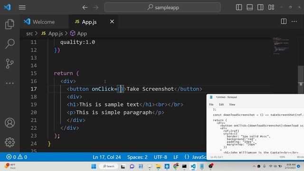Open the hamburger application menu

[22, 8]
